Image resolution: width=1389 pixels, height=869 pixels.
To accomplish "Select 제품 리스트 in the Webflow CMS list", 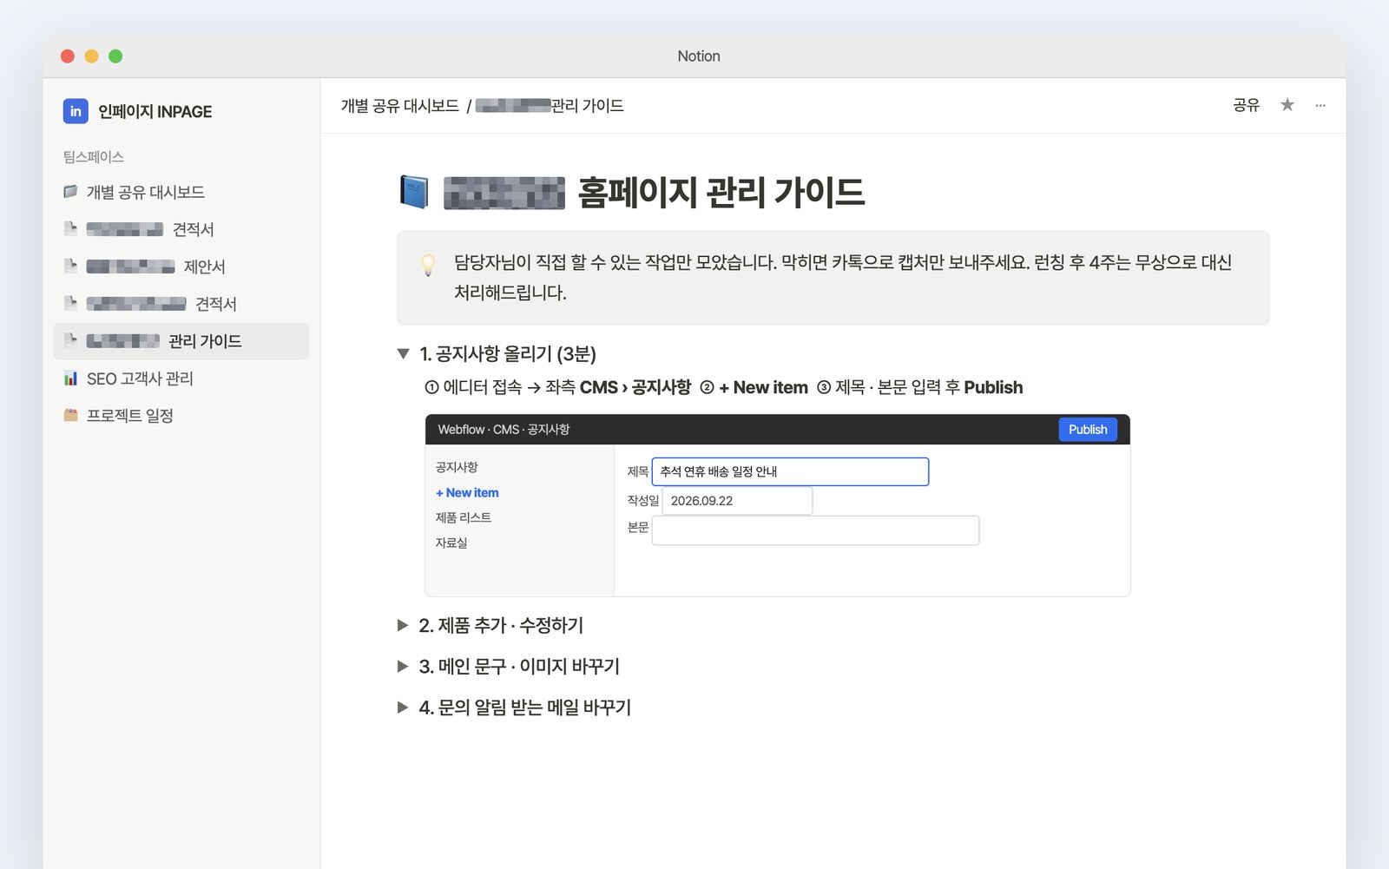I will 464,517.
